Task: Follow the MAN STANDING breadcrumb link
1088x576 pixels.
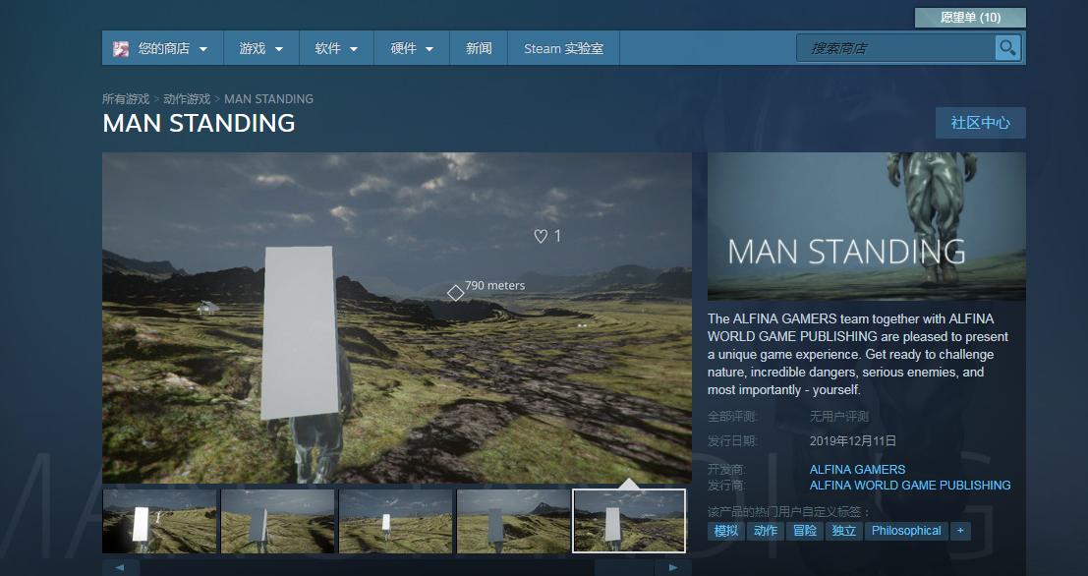Action: tap(268, 98)
